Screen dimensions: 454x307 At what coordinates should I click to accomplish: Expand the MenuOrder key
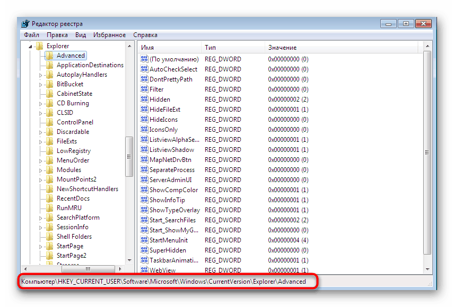point(40,161)
